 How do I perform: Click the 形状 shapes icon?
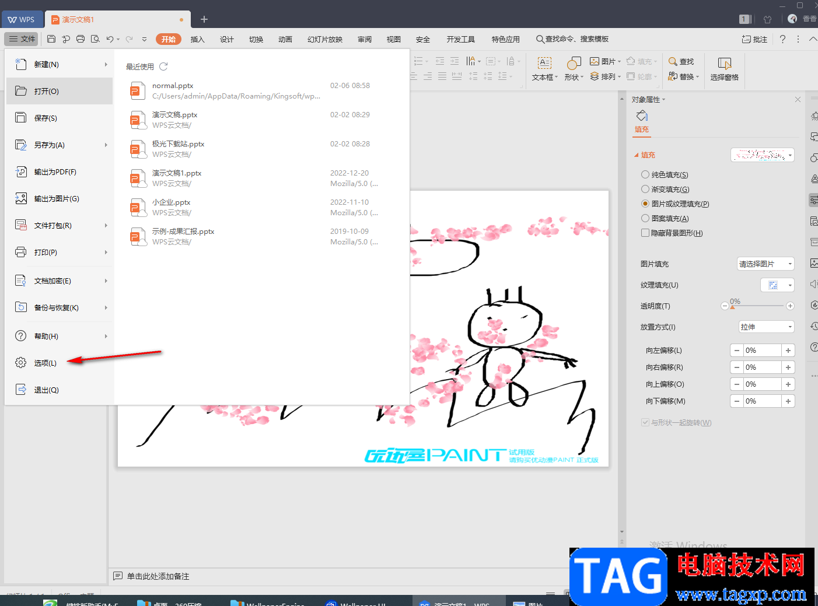point(574,63)
